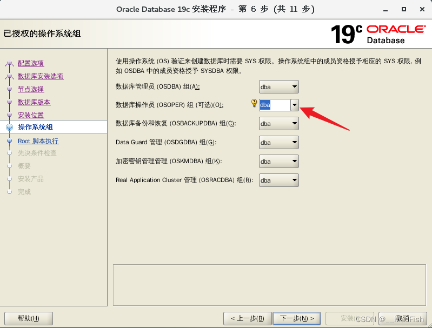Open the OSBACKUPDBA group dropdown

coord(279,124)
